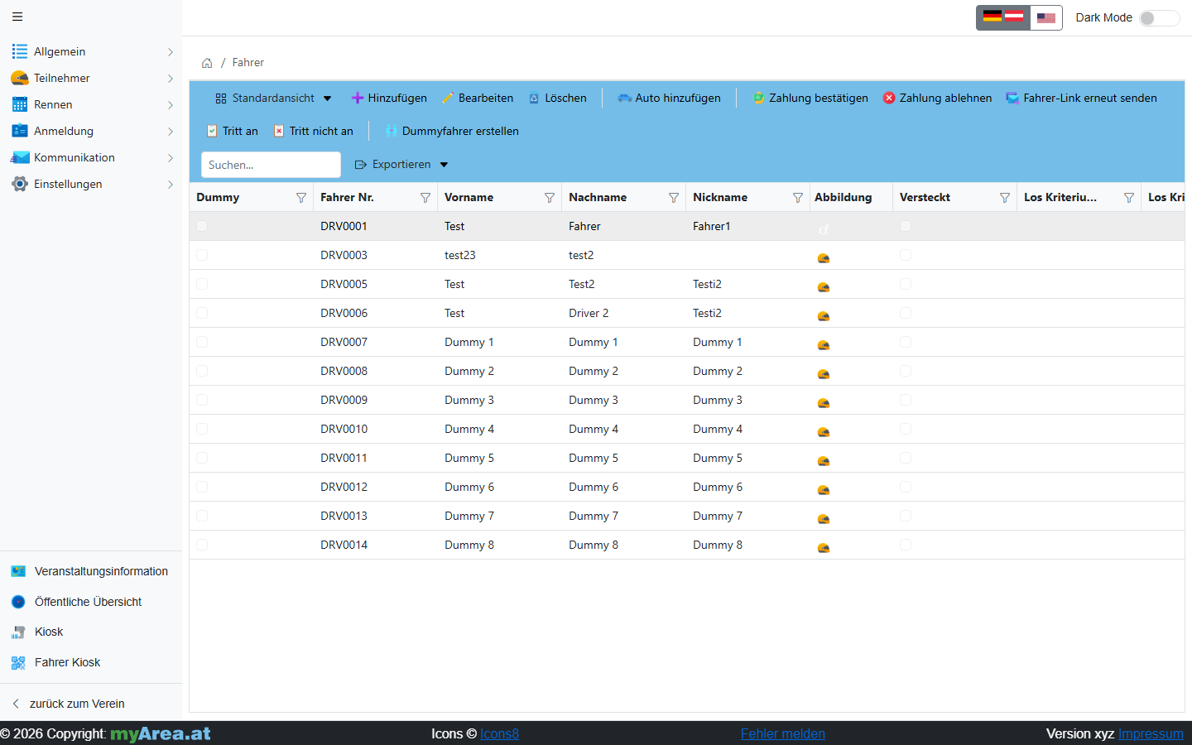Click the Fehler melden link
The image size is (1192, 745).
[x=783, y=733]
